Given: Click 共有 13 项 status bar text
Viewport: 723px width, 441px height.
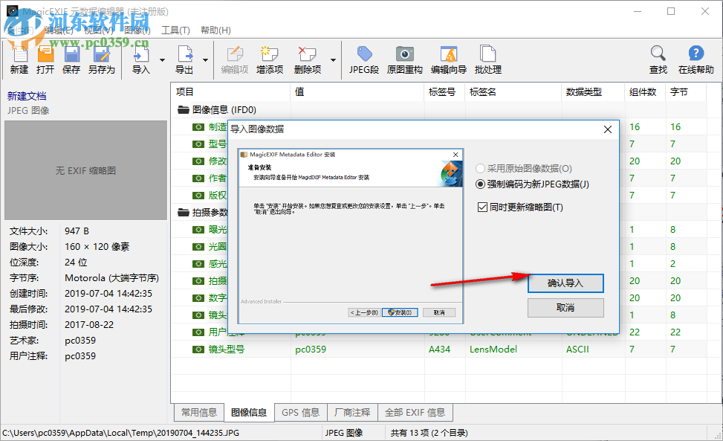Looking at the screenshot, I should [429, 433].
